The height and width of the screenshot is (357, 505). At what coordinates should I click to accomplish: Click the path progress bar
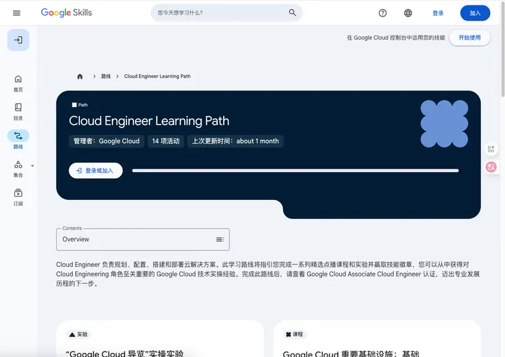295,171
